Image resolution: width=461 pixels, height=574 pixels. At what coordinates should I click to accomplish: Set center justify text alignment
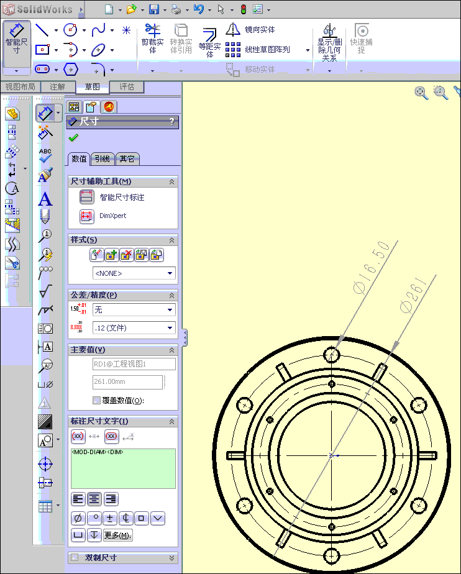tap(94, 499)
